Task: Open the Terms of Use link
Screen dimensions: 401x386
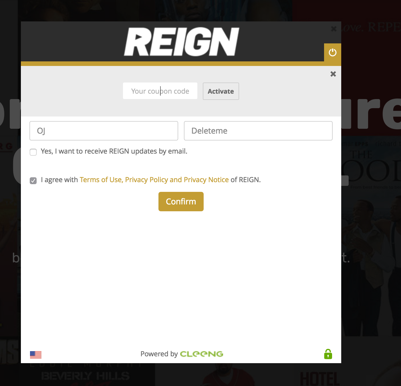Action: pos(101,180)
